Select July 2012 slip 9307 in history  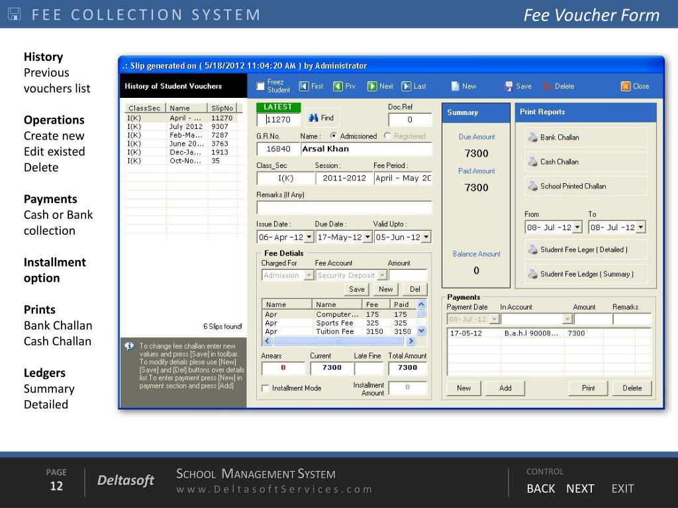pyautogui.click(x=183, y=126)
